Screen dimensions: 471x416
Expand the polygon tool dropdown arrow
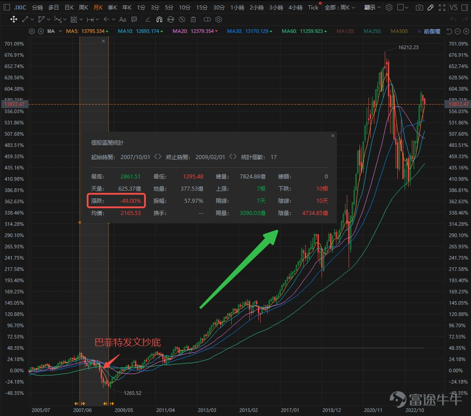pos(49,19)
